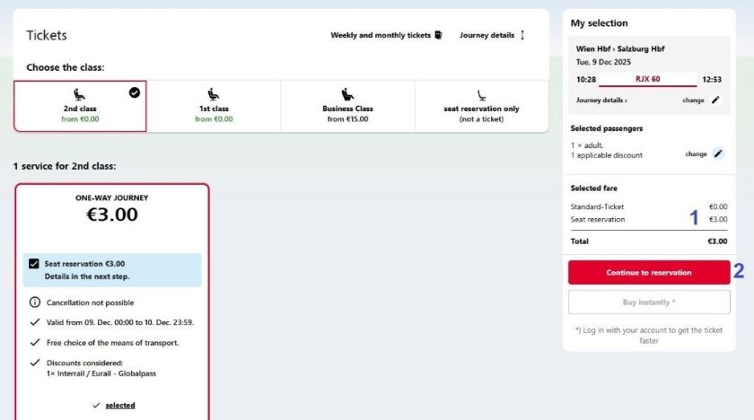This screenshot has width=754, height=420.
Task: Click the seat-only reservation icon
Action: coord(481,95)
